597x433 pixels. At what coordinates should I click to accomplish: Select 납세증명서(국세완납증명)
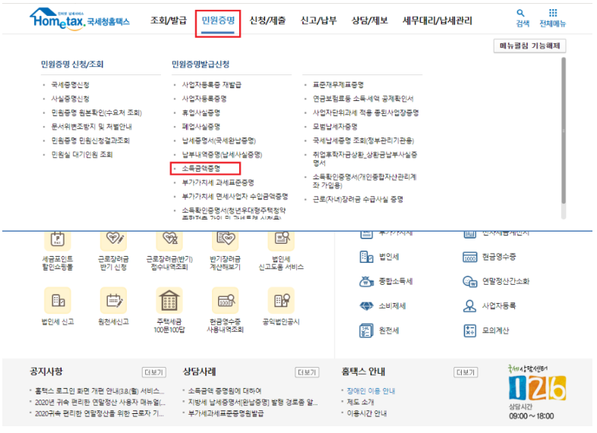(219, 141)
